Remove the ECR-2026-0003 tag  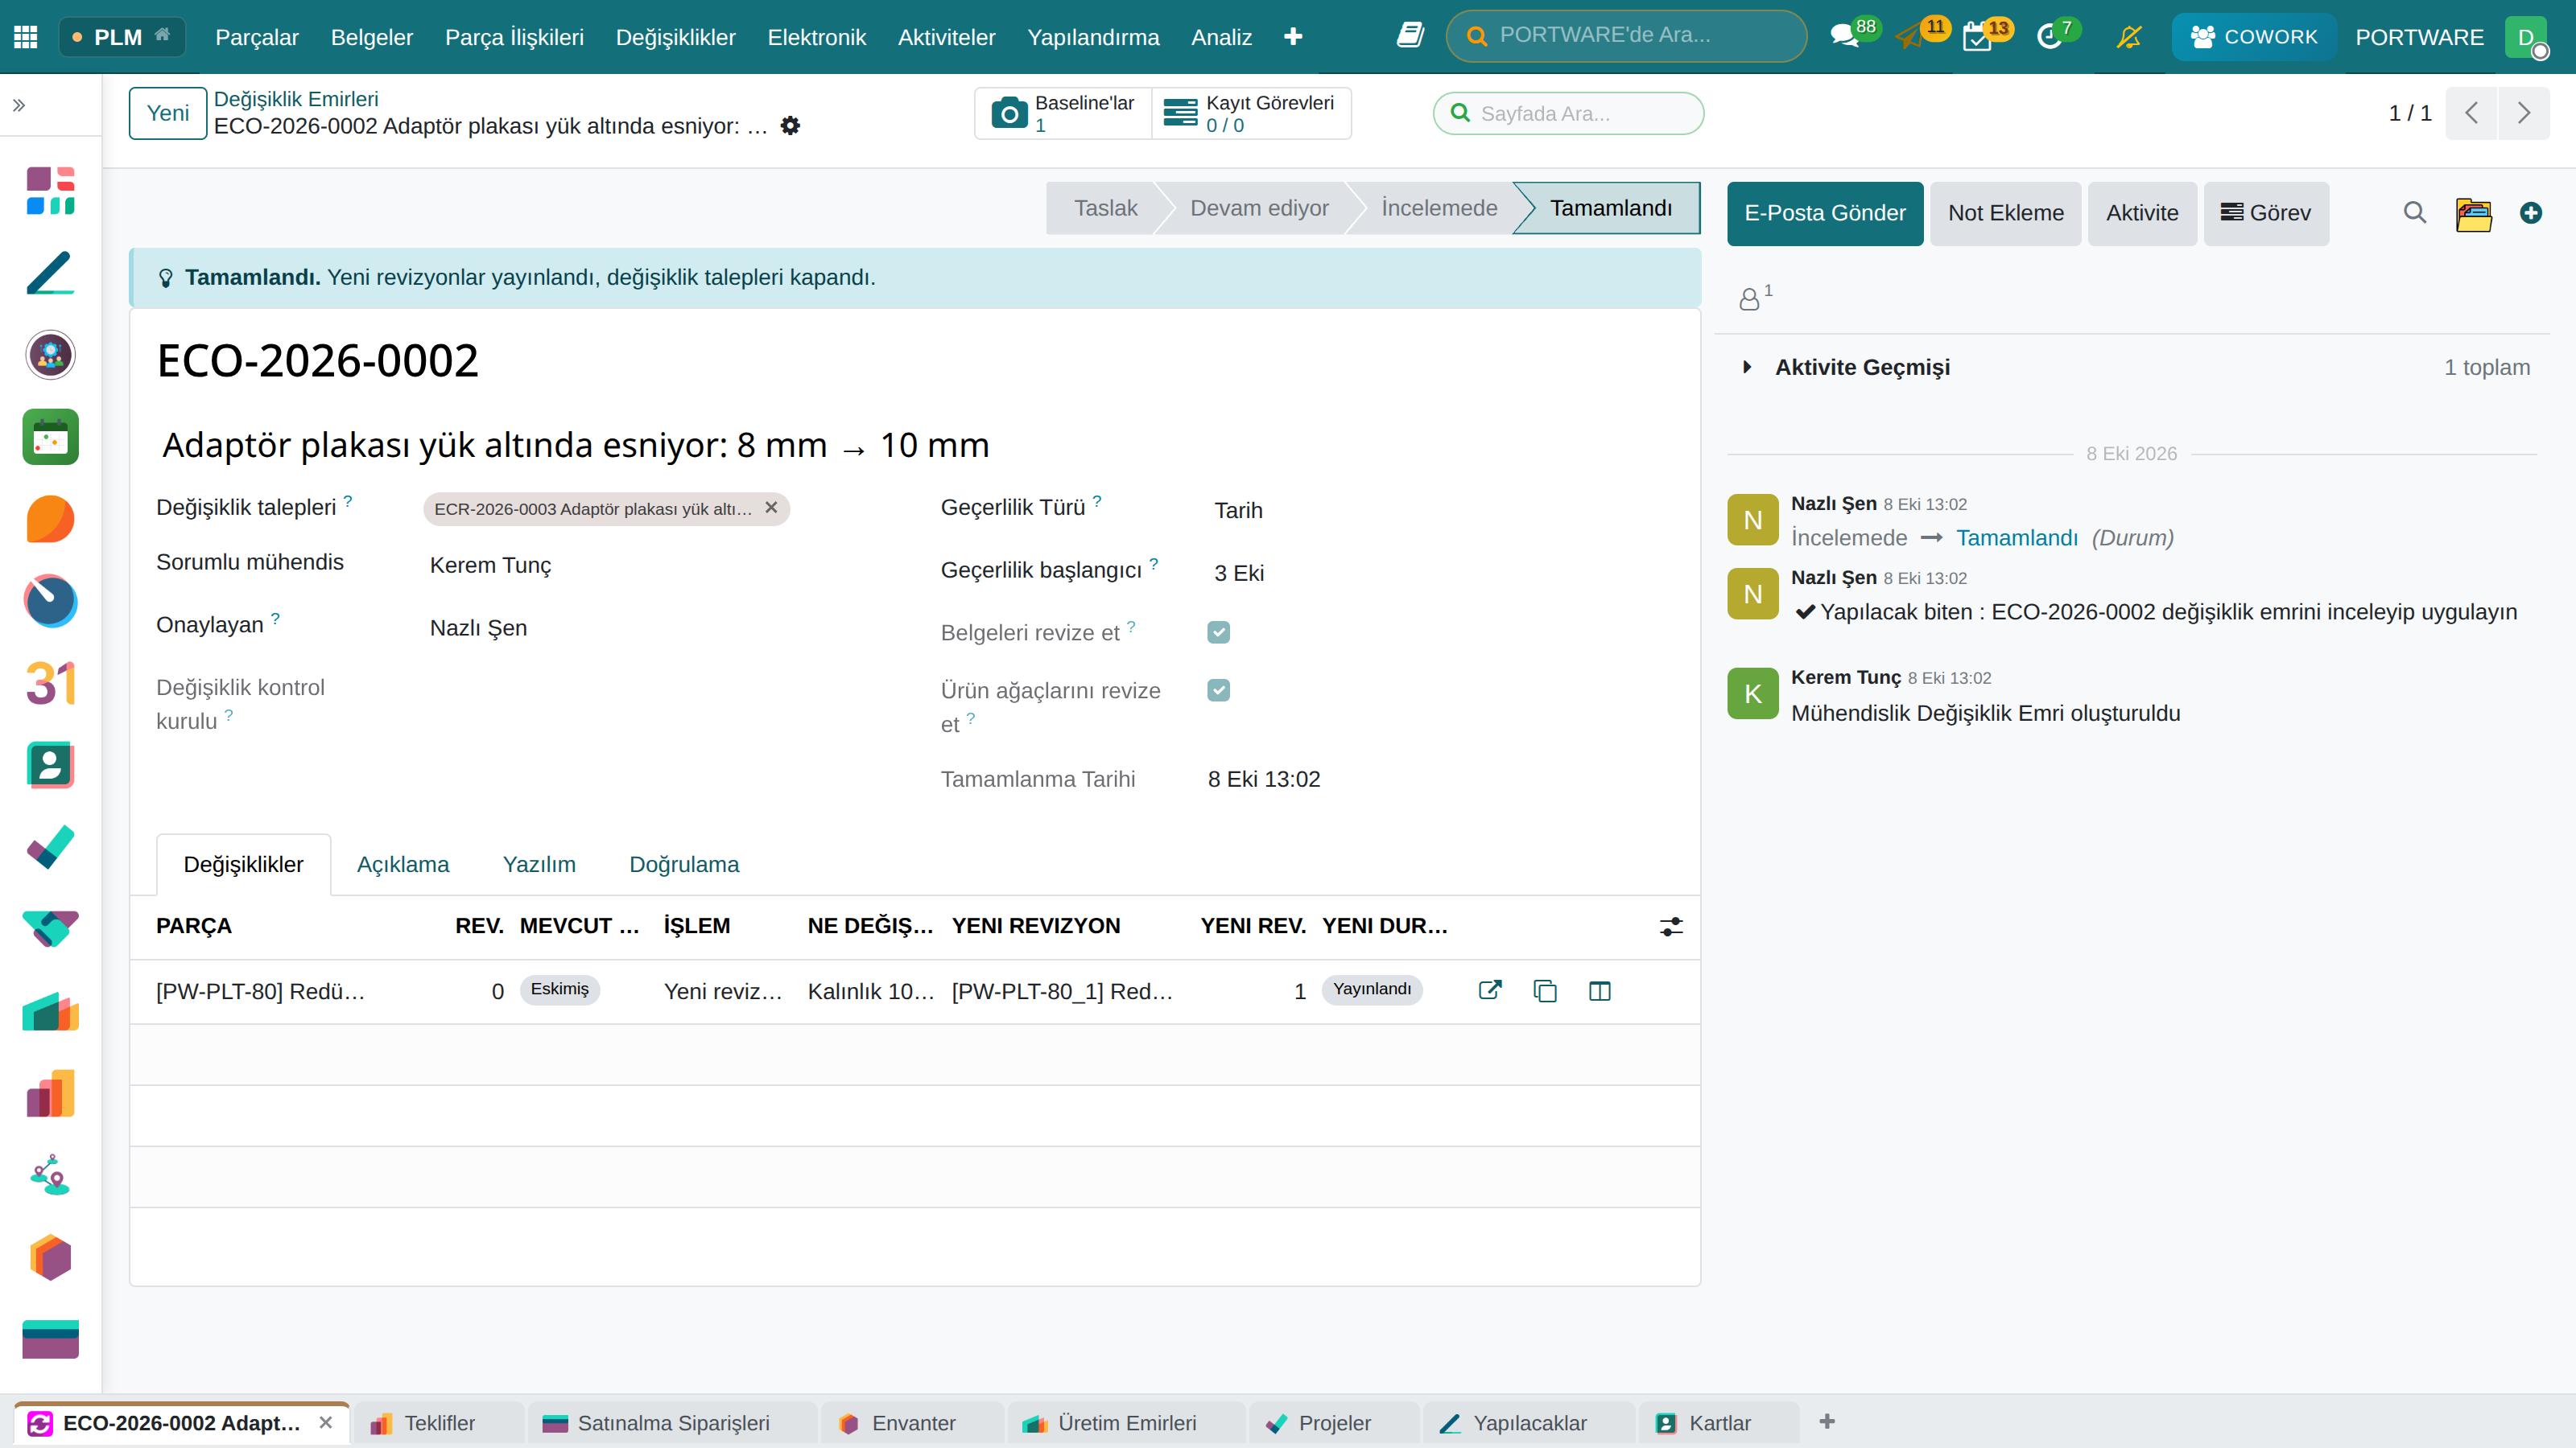(771, 508)
